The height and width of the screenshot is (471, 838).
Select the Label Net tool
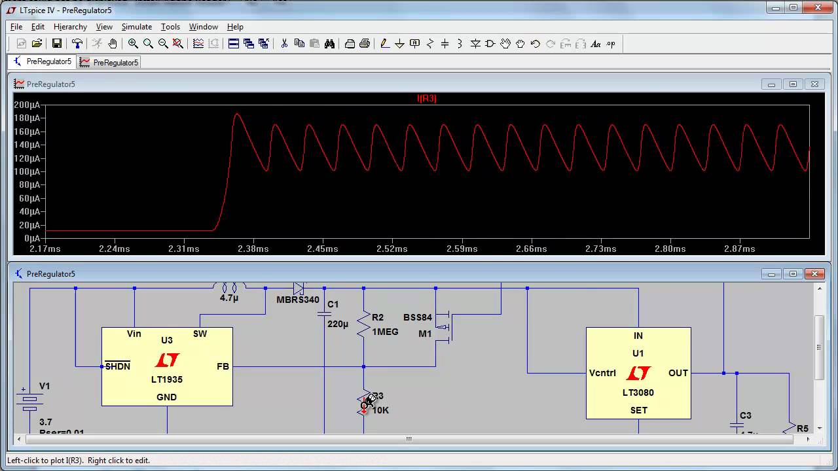414,44
